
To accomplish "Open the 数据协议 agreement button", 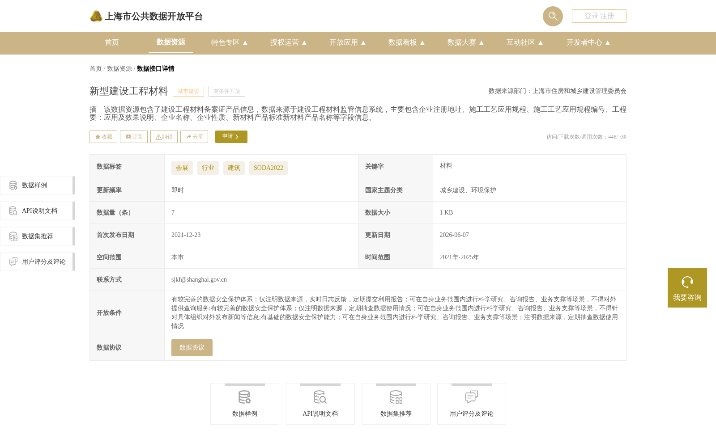I will [x=192, y=348].
